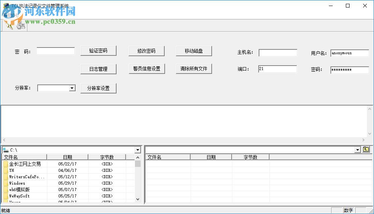Open 警员信息设置 officer info settings

pyautogui.click(x=147, y=69)
